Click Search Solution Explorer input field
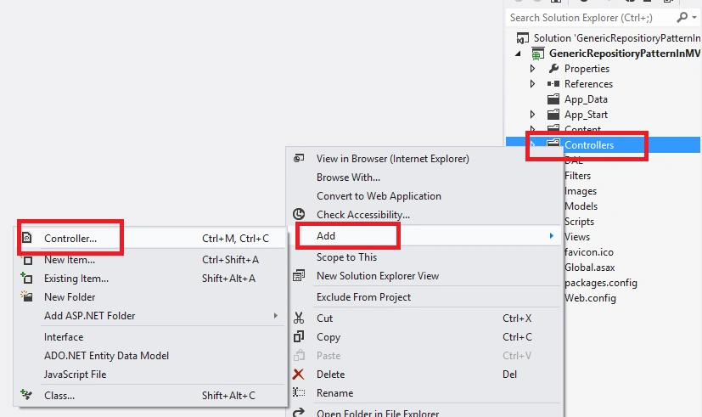Image resolution: width=702 pixels, height=417 pixels. pos(591,18)
